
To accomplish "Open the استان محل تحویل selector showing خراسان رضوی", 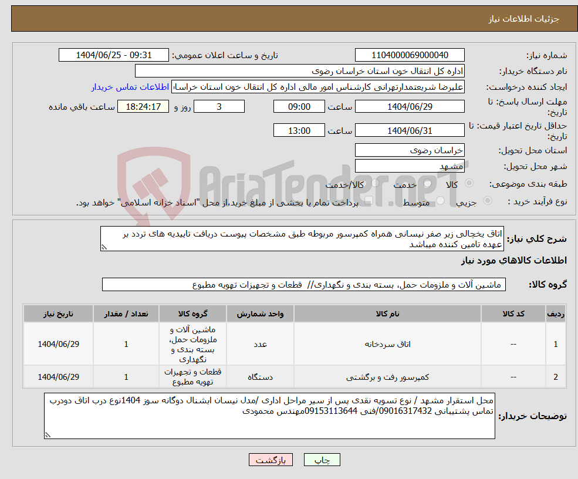I will (x=410, y=150).
